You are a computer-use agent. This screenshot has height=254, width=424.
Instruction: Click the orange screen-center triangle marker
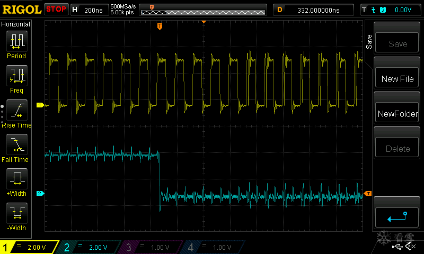[x=204, y=22]
